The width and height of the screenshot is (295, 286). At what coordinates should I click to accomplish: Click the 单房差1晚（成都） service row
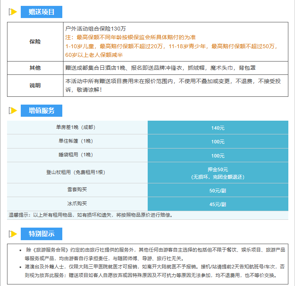77,127
